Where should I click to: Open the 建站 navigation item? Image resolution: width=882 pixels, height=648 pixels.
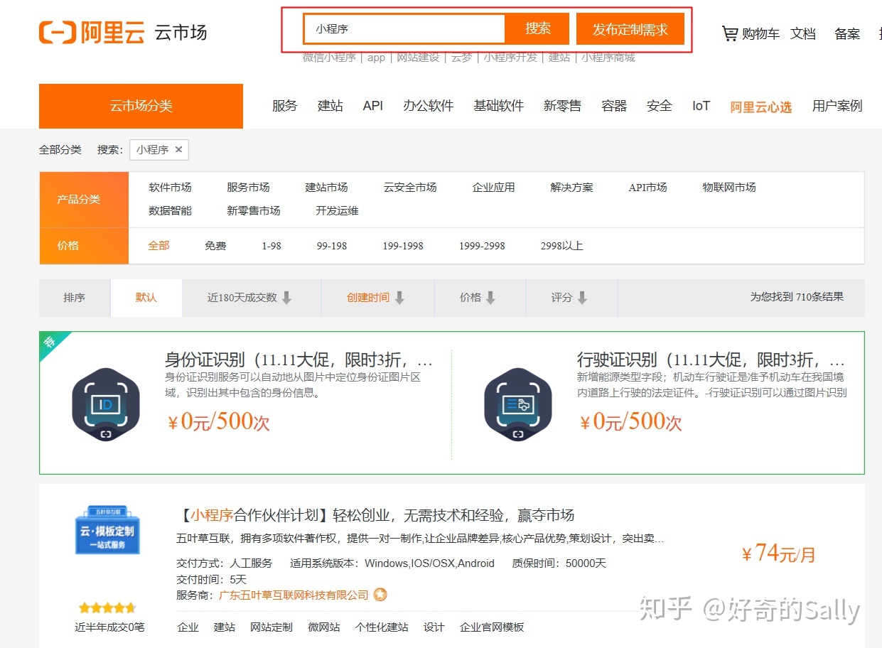[x=330, y=106]
